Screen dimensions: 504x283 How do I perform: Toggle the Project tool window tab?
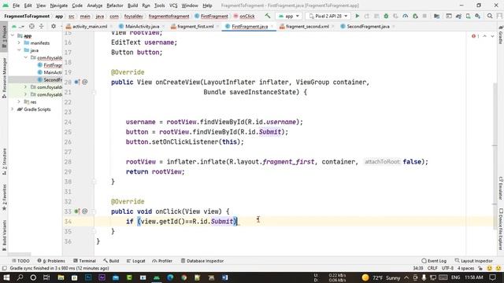[4, 38]
